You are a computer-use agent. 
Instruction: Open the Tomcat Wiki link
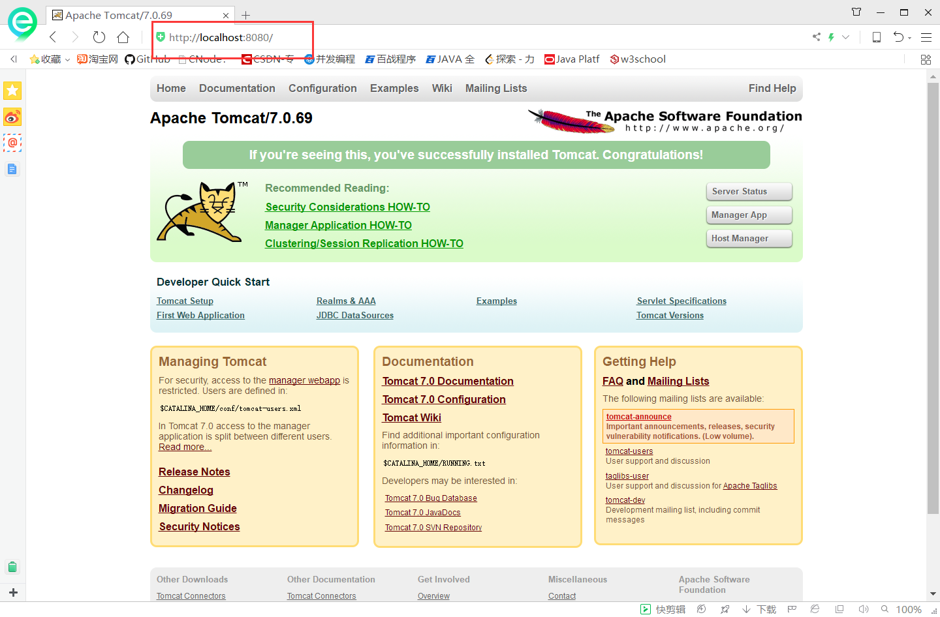coord(412,418)
